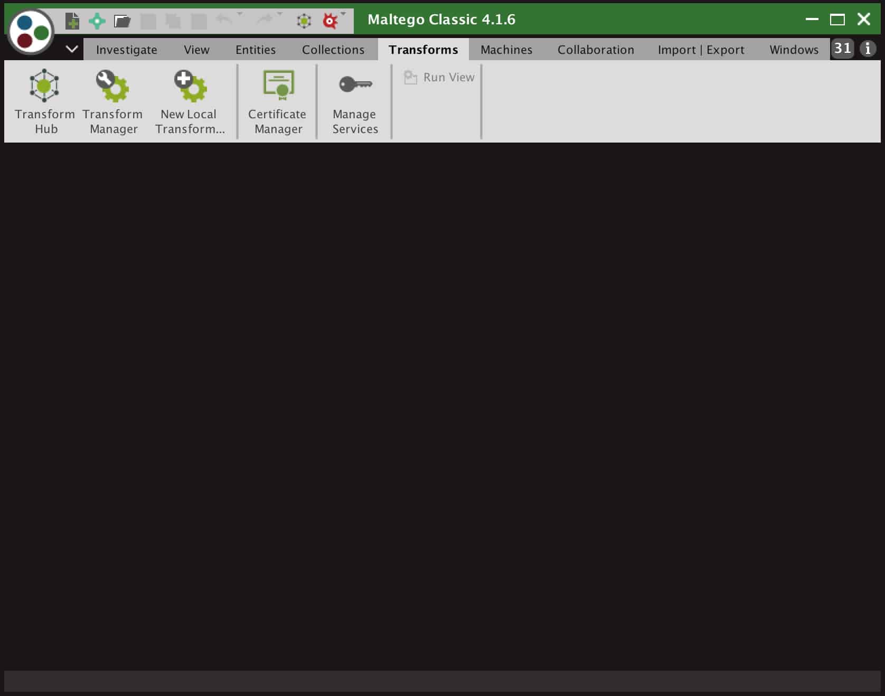
Task: Create a New Local Transform
Action: click(x=190, y=101)
